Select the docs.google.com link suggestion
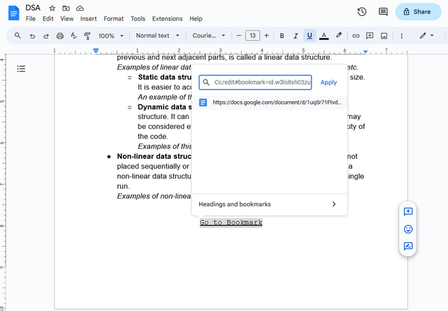 click(269, 103)
